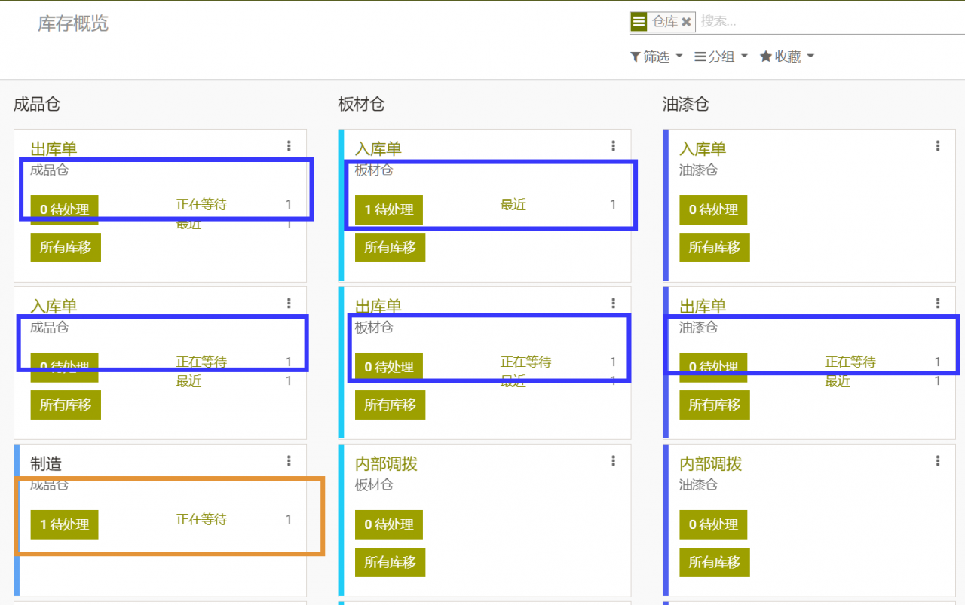Click 0 待处理 in 板材仓 内部调拨 card
965x605 pixels.
[x=388, y=524]
